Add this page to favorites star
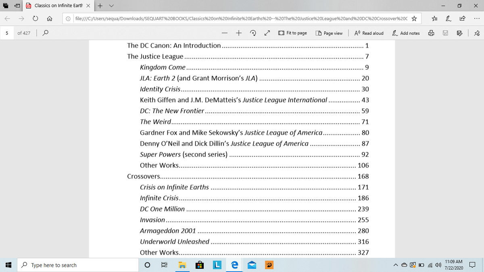 (x=414, y=19)
